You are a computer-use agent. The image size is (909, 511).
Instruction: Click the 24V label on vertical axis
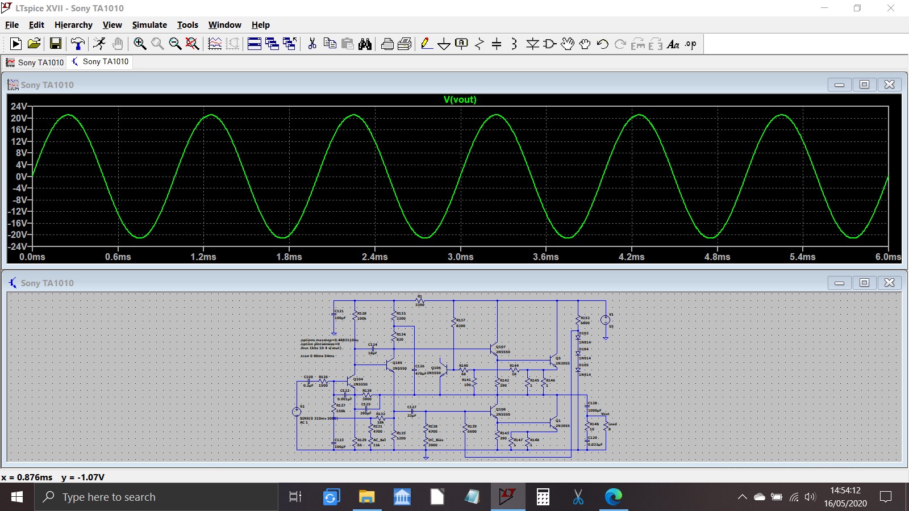[x=19, y=107]
